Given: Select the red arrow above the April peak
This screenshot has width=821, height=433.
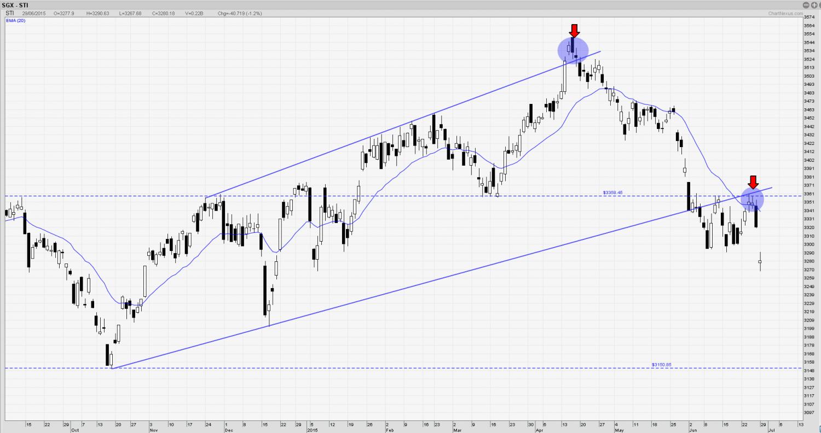Looking at the screenshot, I should pyautogui.click(x=574, y=31).
